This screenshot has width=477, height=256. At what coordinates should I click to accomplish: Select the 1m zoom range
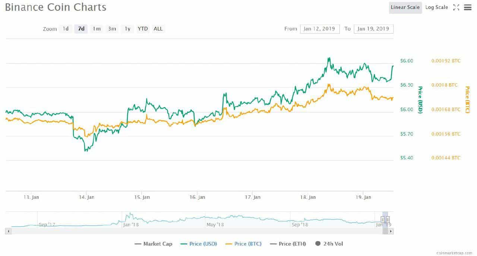(x=97, y=29)
